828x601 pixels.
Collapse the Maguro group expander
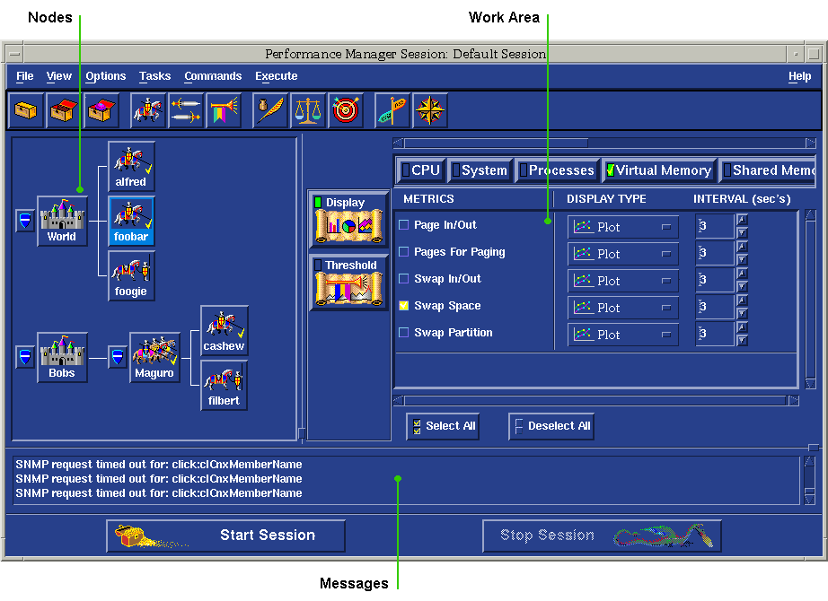[x=118, y=357]
